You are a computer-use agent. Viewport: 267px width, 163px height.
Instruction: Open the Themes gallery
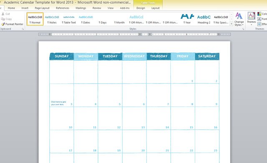251,19
